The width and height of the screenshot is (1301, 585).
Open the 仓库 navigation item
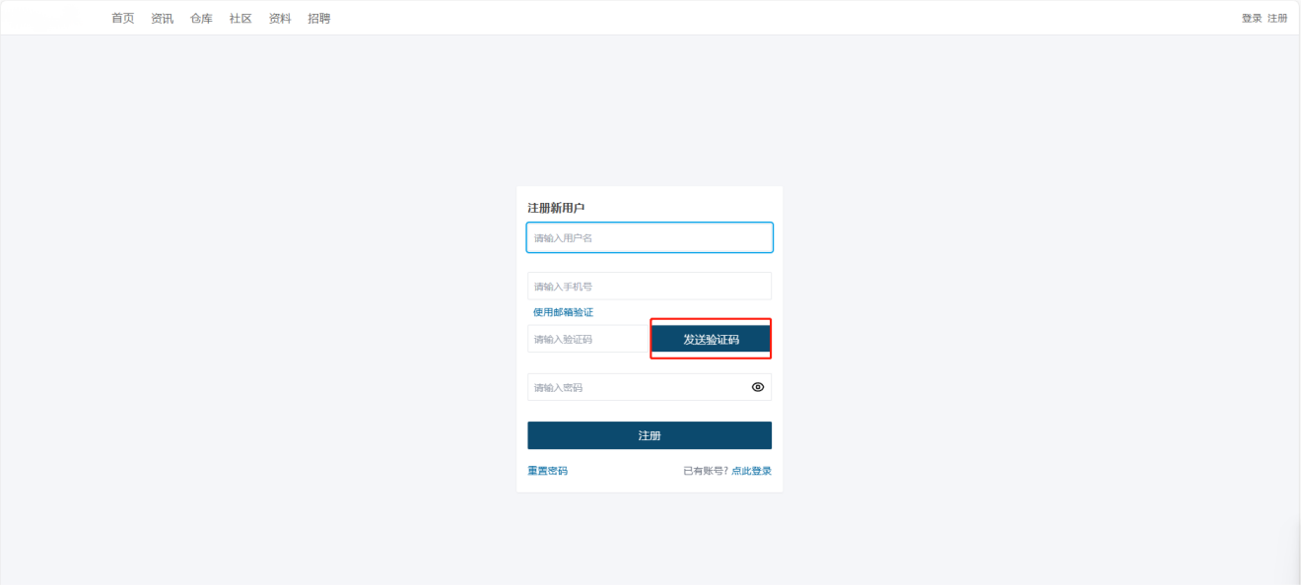pos(201,18)
